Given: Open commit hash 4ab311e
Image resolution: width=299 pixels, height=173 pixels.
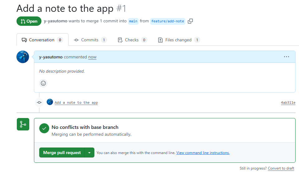Looking at the screenshot, I should (x=288, y=102).
